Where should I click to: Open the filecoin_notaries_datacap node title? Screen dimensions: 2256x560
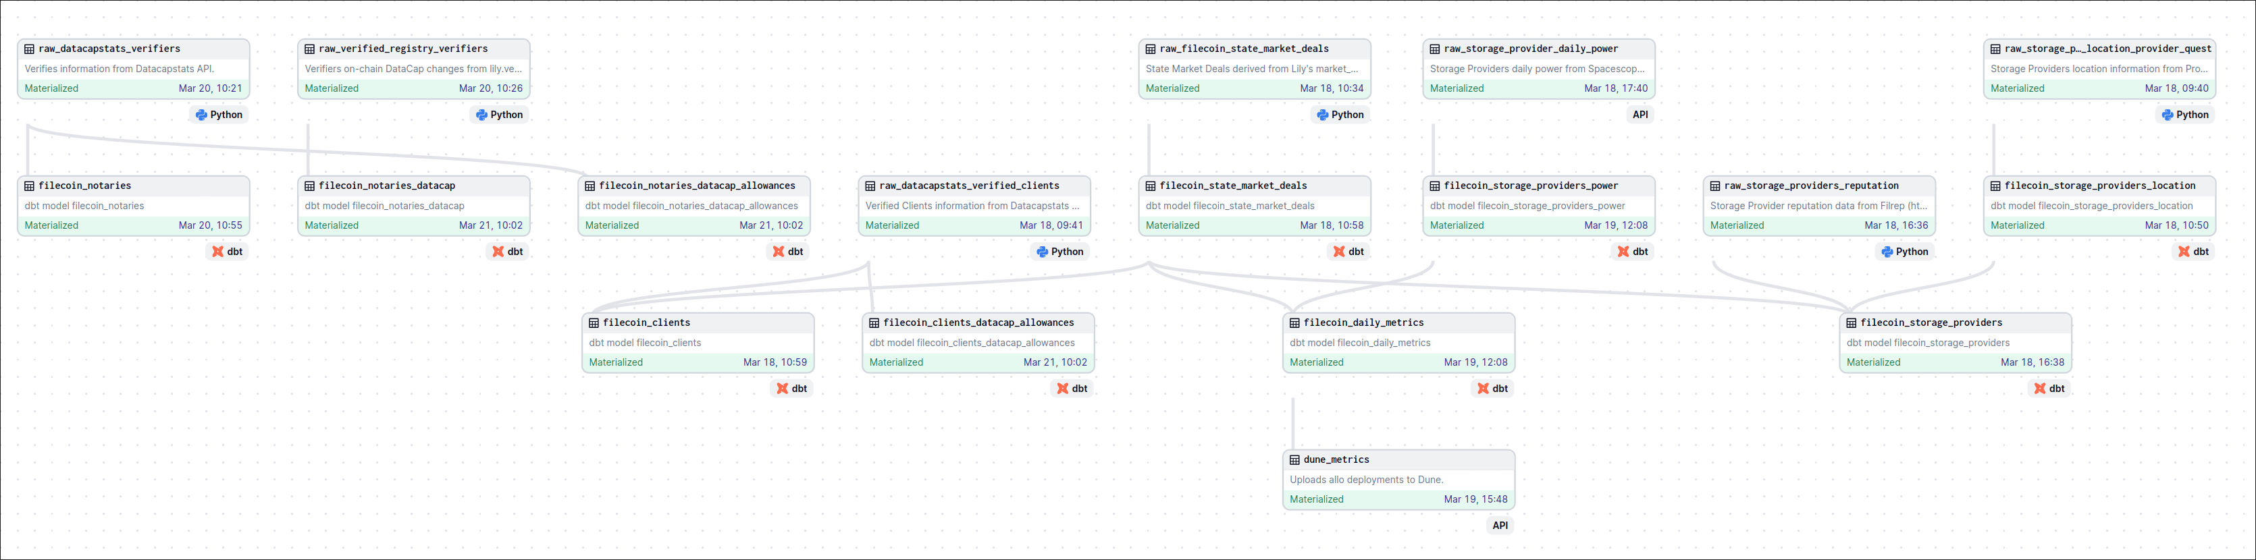[386, 186]
